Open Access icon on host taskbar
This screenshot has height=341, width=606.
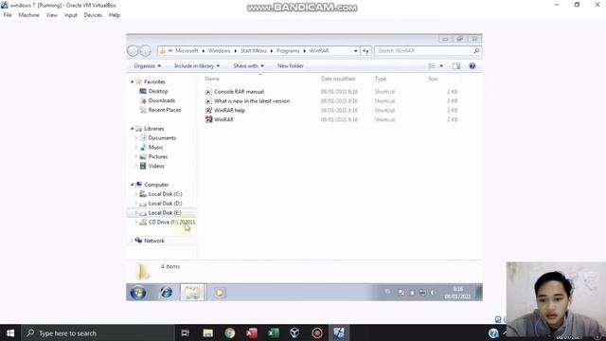tap(252, 332)
